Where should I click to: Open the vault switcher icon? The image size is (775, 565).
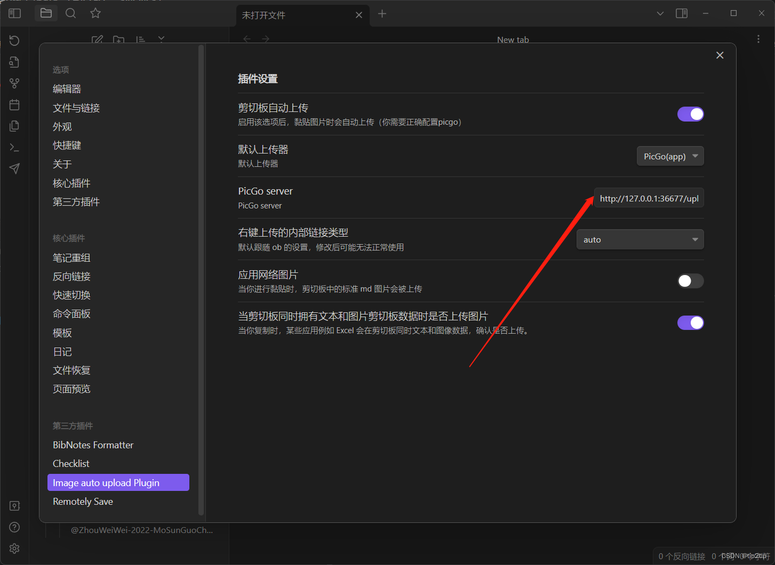tap(14, 506)
